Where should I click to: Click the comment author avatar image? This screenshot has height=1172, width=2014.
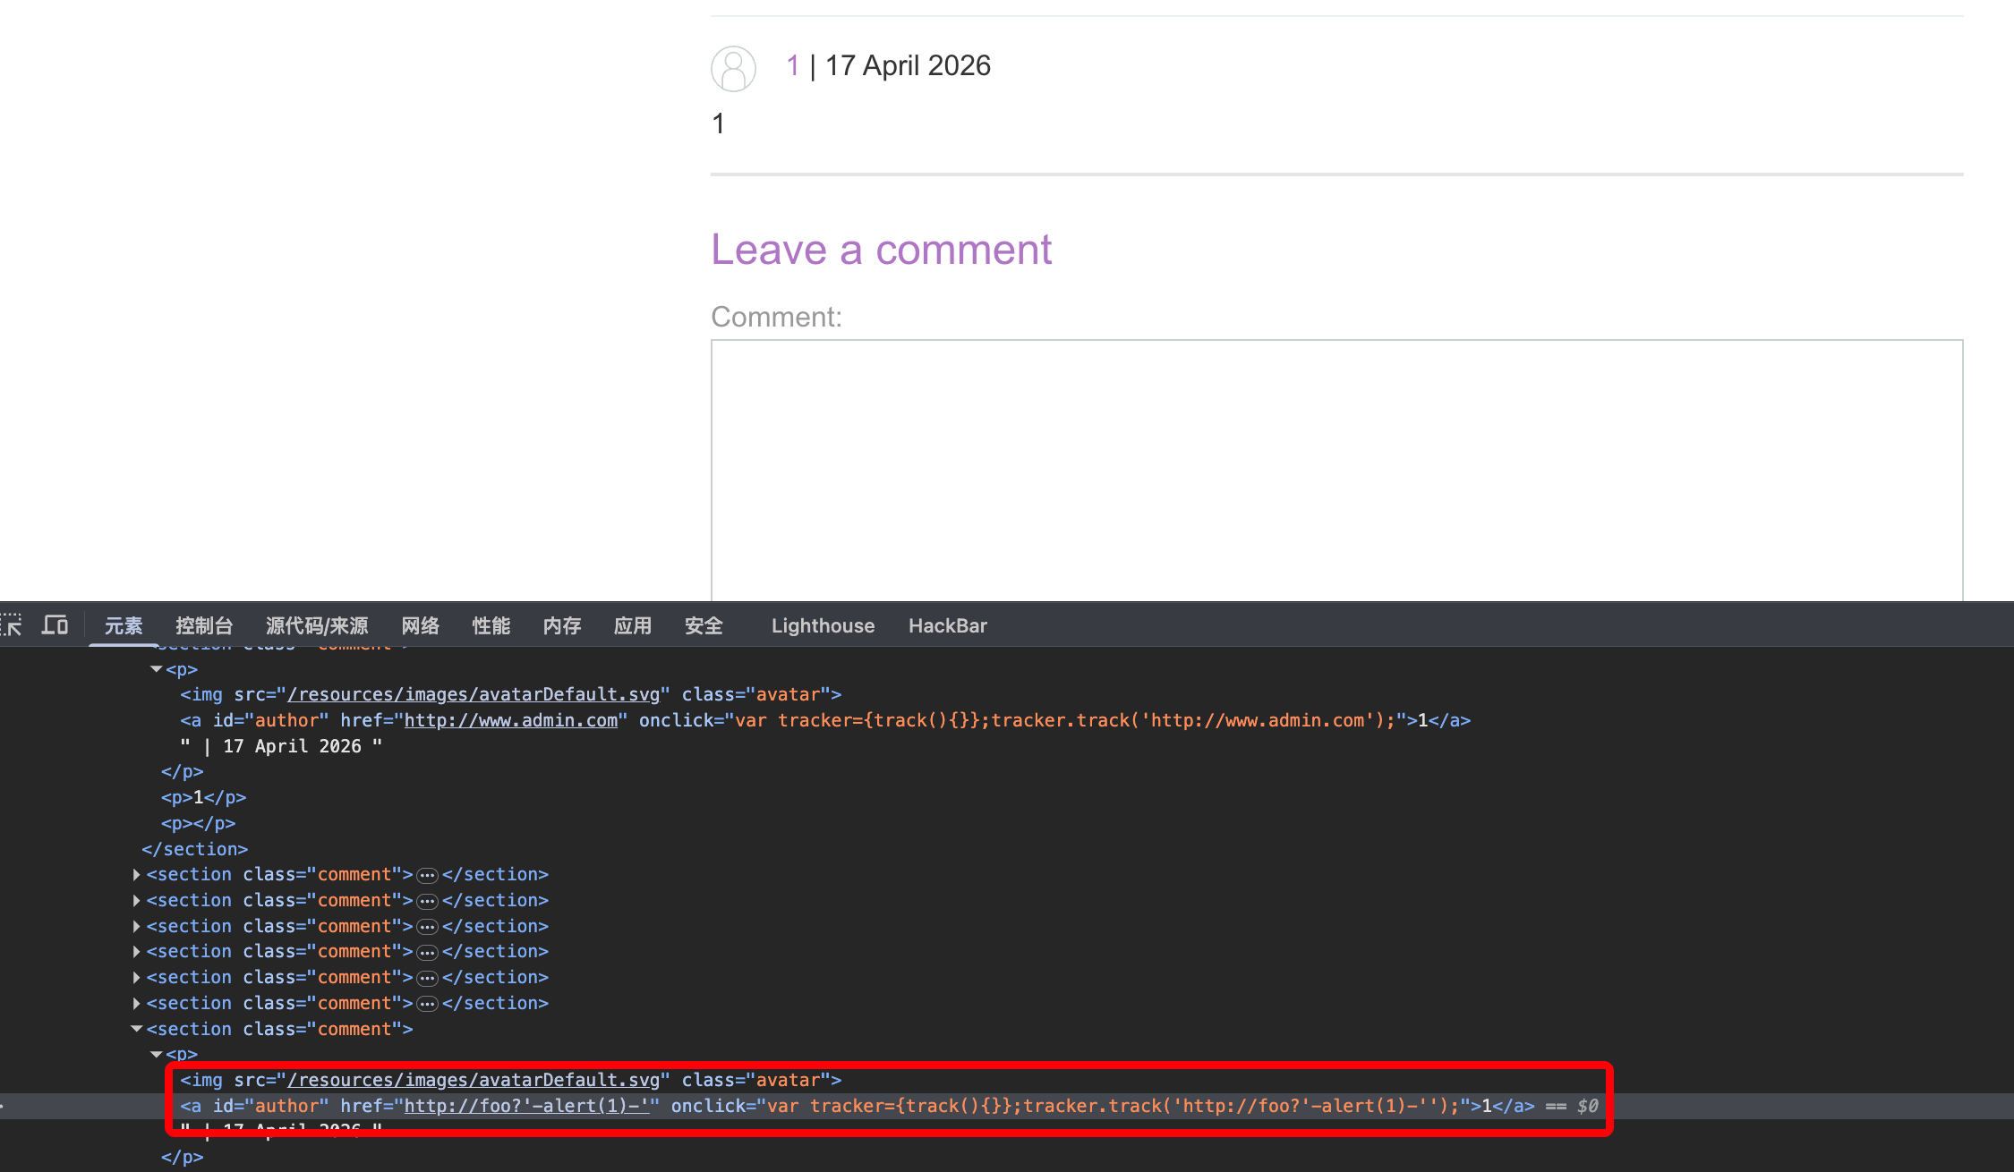coord(733,69)
